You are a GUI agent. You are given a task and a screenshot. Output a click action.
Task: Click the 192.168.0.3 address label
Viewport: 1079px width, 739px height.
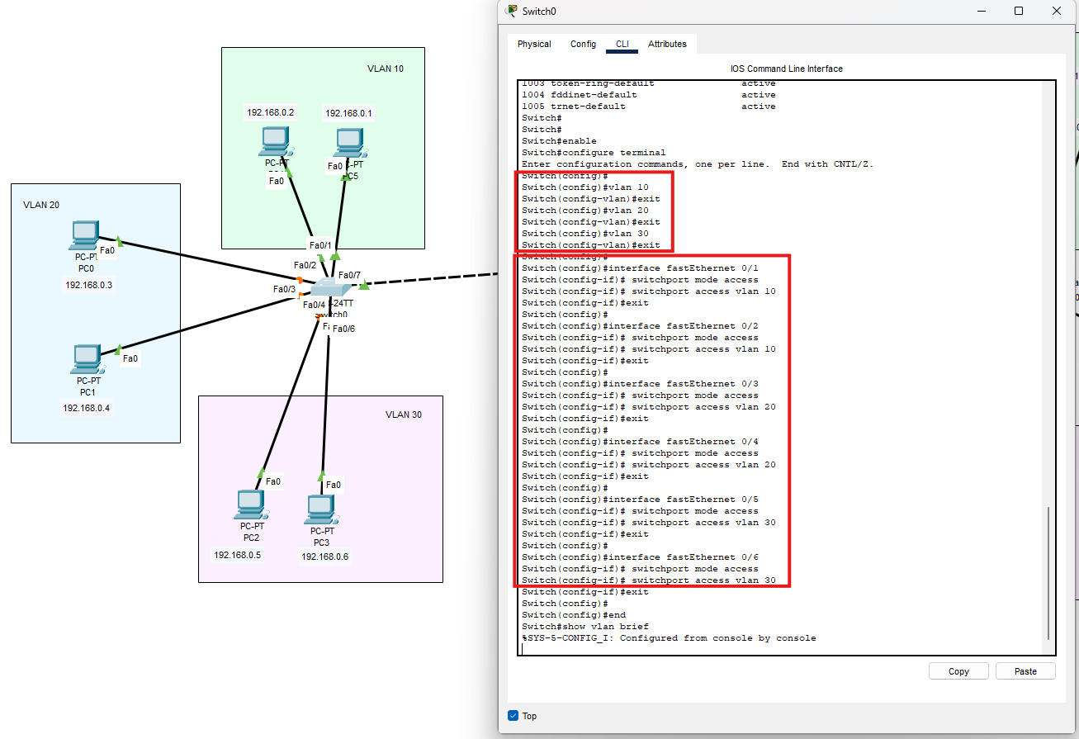89,285
